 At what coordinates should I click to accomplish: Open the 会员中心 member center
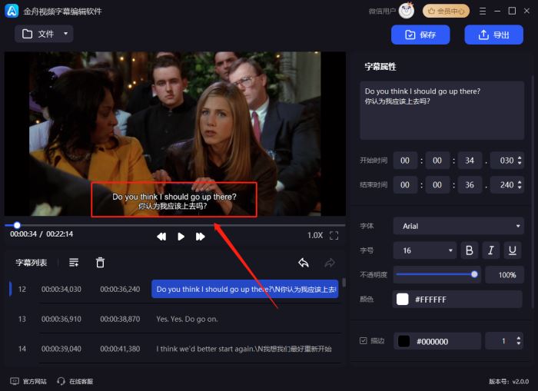click(446, 11)
